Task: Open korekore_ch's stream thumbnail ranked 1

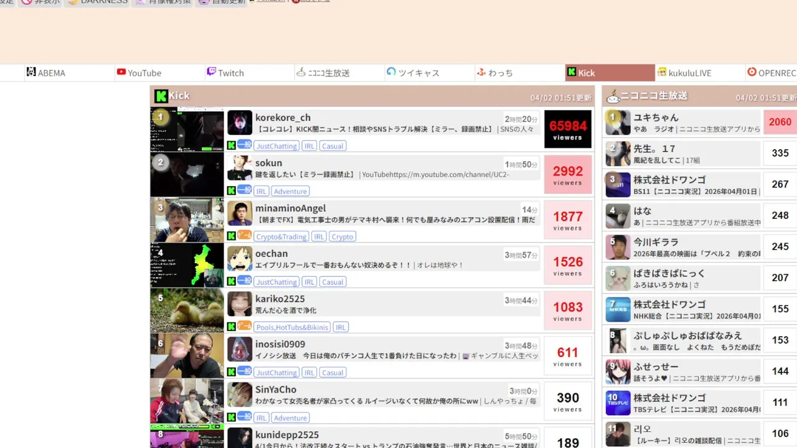Action: point(187,129)
